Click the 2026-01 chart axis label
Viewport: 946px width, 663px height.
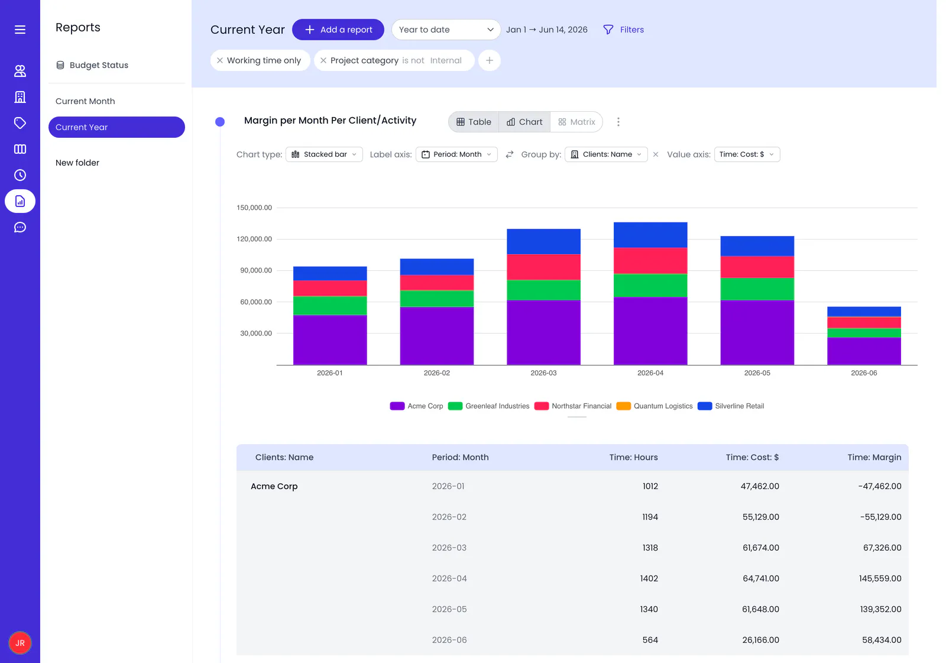click(x=330, y=373)
